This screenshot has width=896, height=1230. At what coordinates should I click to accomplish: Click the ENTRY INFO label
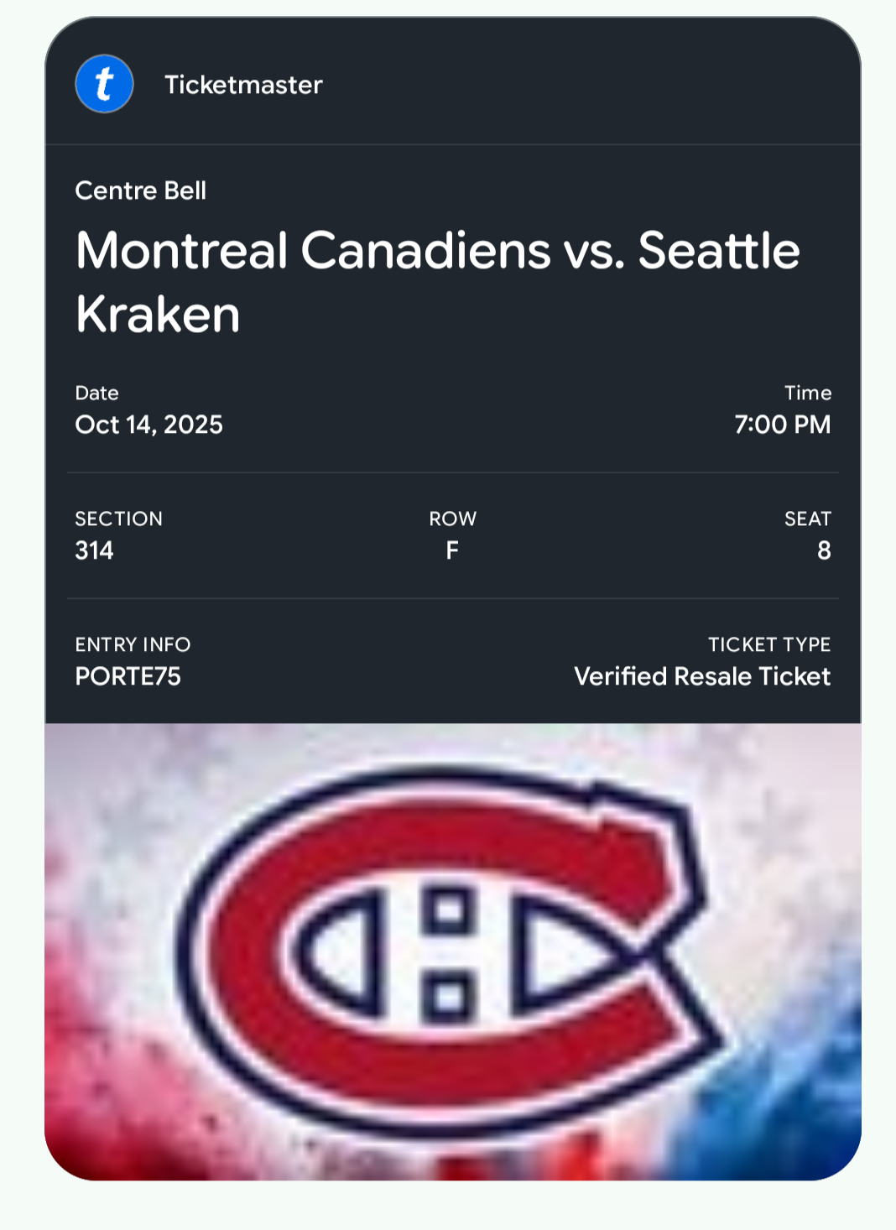click(x=133, y=644)
